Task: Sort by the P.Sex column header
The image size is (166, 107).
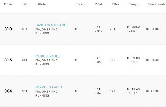Action: [x=115, y=4]
